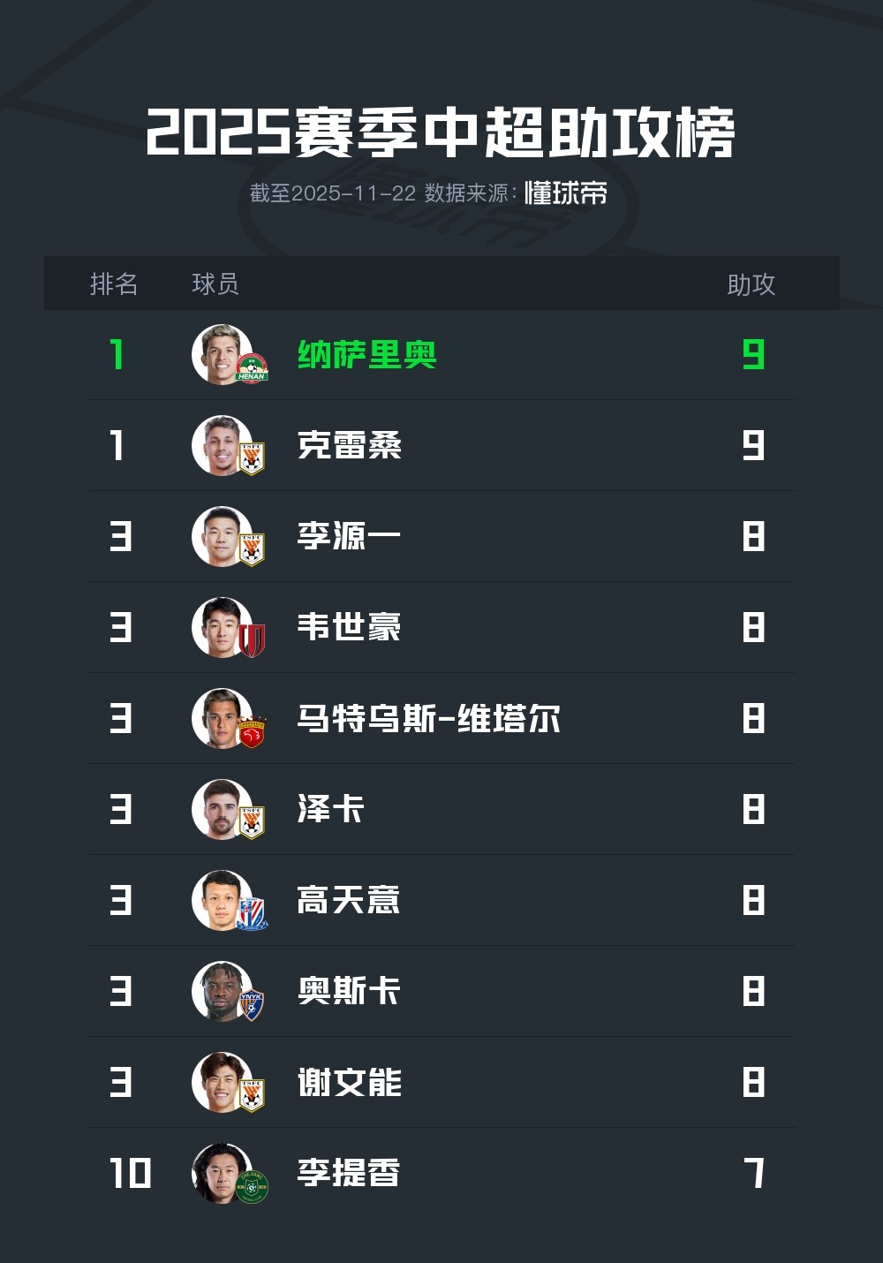This screenshot has height=1263, width=883.
Task: Click the Henan club badge beside 纳萨里奥
Action: click(x=252, y=368)
